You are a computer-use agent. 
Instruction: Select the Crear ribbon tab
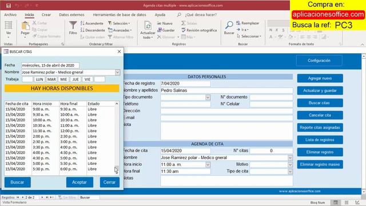46,15
